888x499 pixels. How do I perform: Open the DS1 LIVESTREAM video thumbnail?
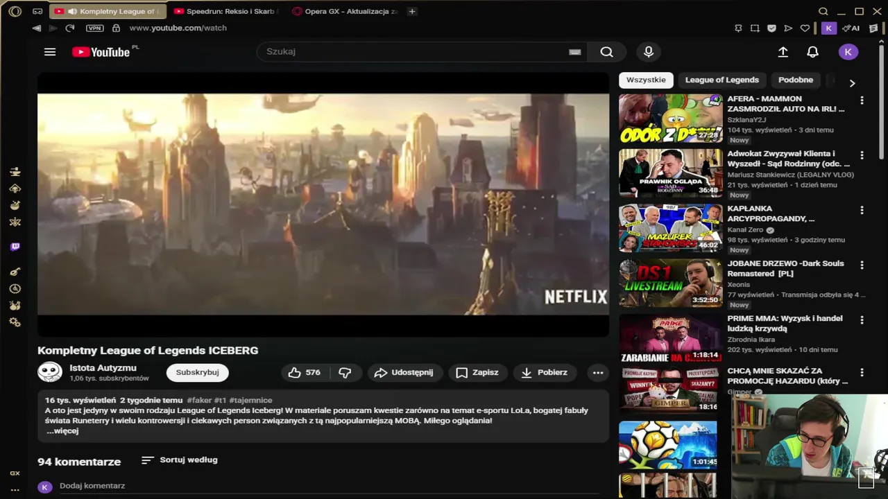pyautogui.click(x=670, y=283)
